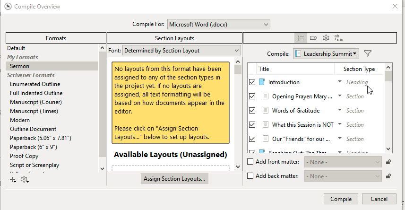The width and height of the screenshot is (405, 210).
Task: Enable the Add back matter checkbox
Action: point(251,176)
